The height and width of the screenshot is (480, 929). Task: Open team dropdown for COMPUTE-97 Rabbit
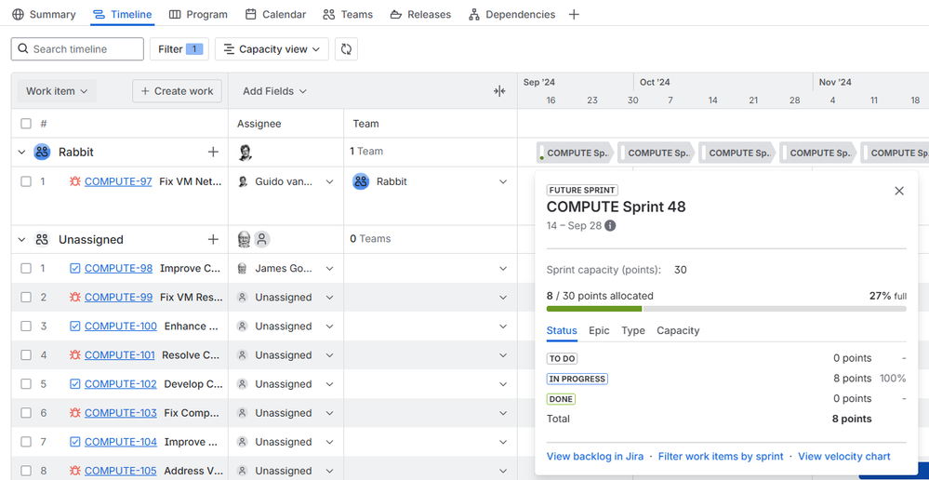[503, 181]
